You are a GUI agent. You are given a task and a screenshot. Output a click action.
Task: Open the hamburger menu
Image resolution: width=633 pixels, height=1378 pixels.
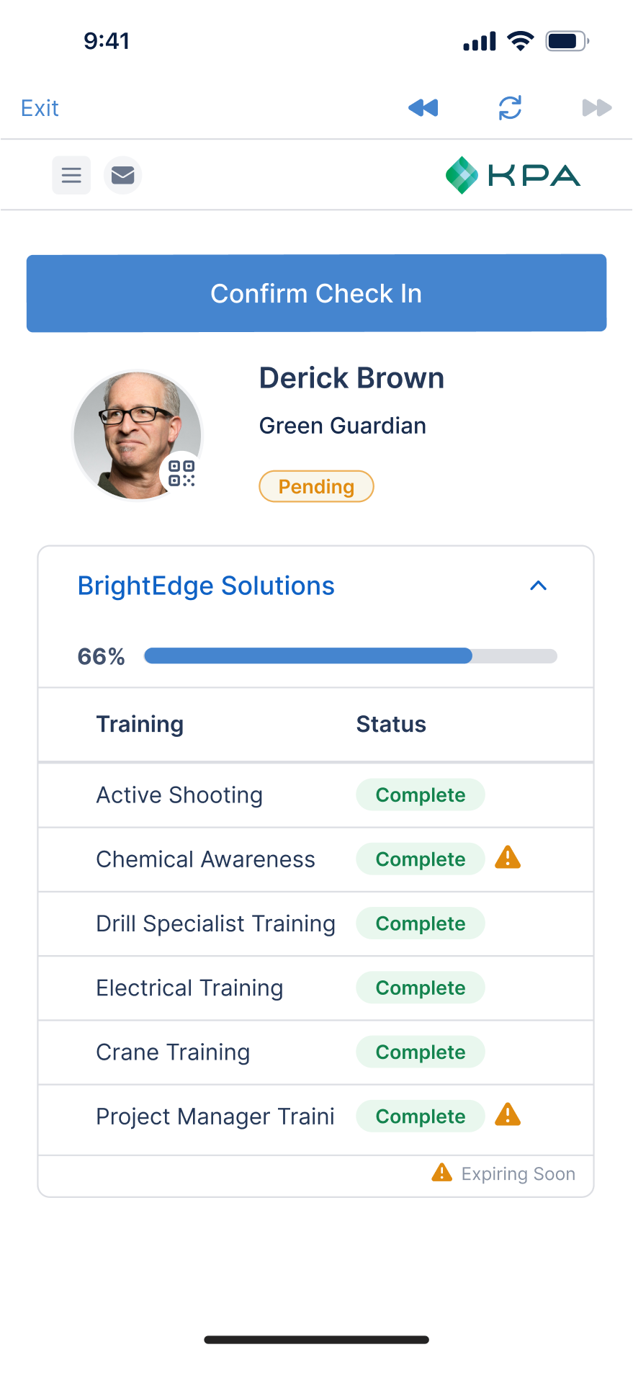[x=71, y=175]
